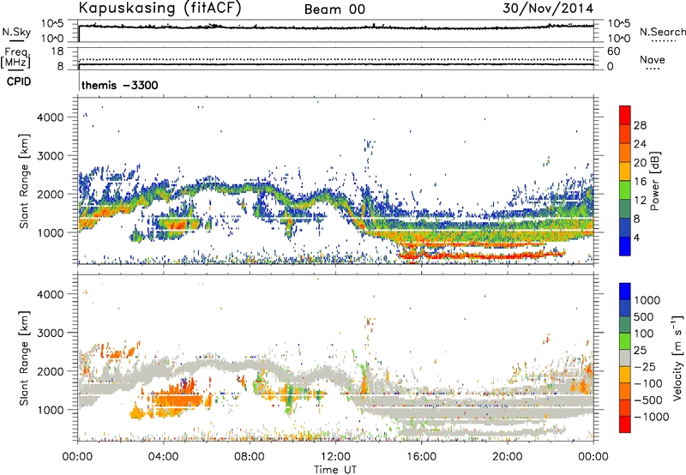Pick the red bottom segment of velocity color bar
The height and width of the screenshot is (475, 686).
point(625,424)
